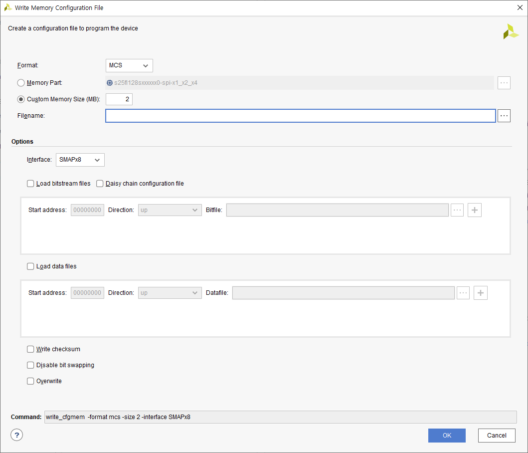
Task: Add datafile row with plus button
Action: pyautogui.click(x=481, y=293)
